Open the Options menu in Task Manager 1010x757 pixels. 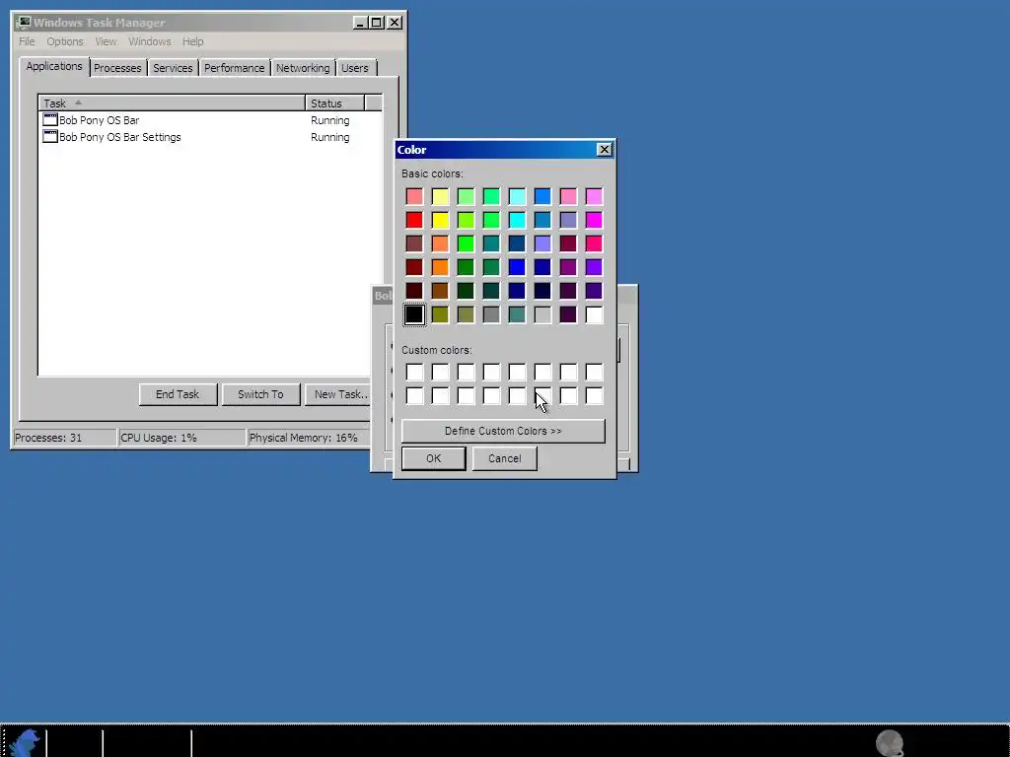click(x=64, y=41)
